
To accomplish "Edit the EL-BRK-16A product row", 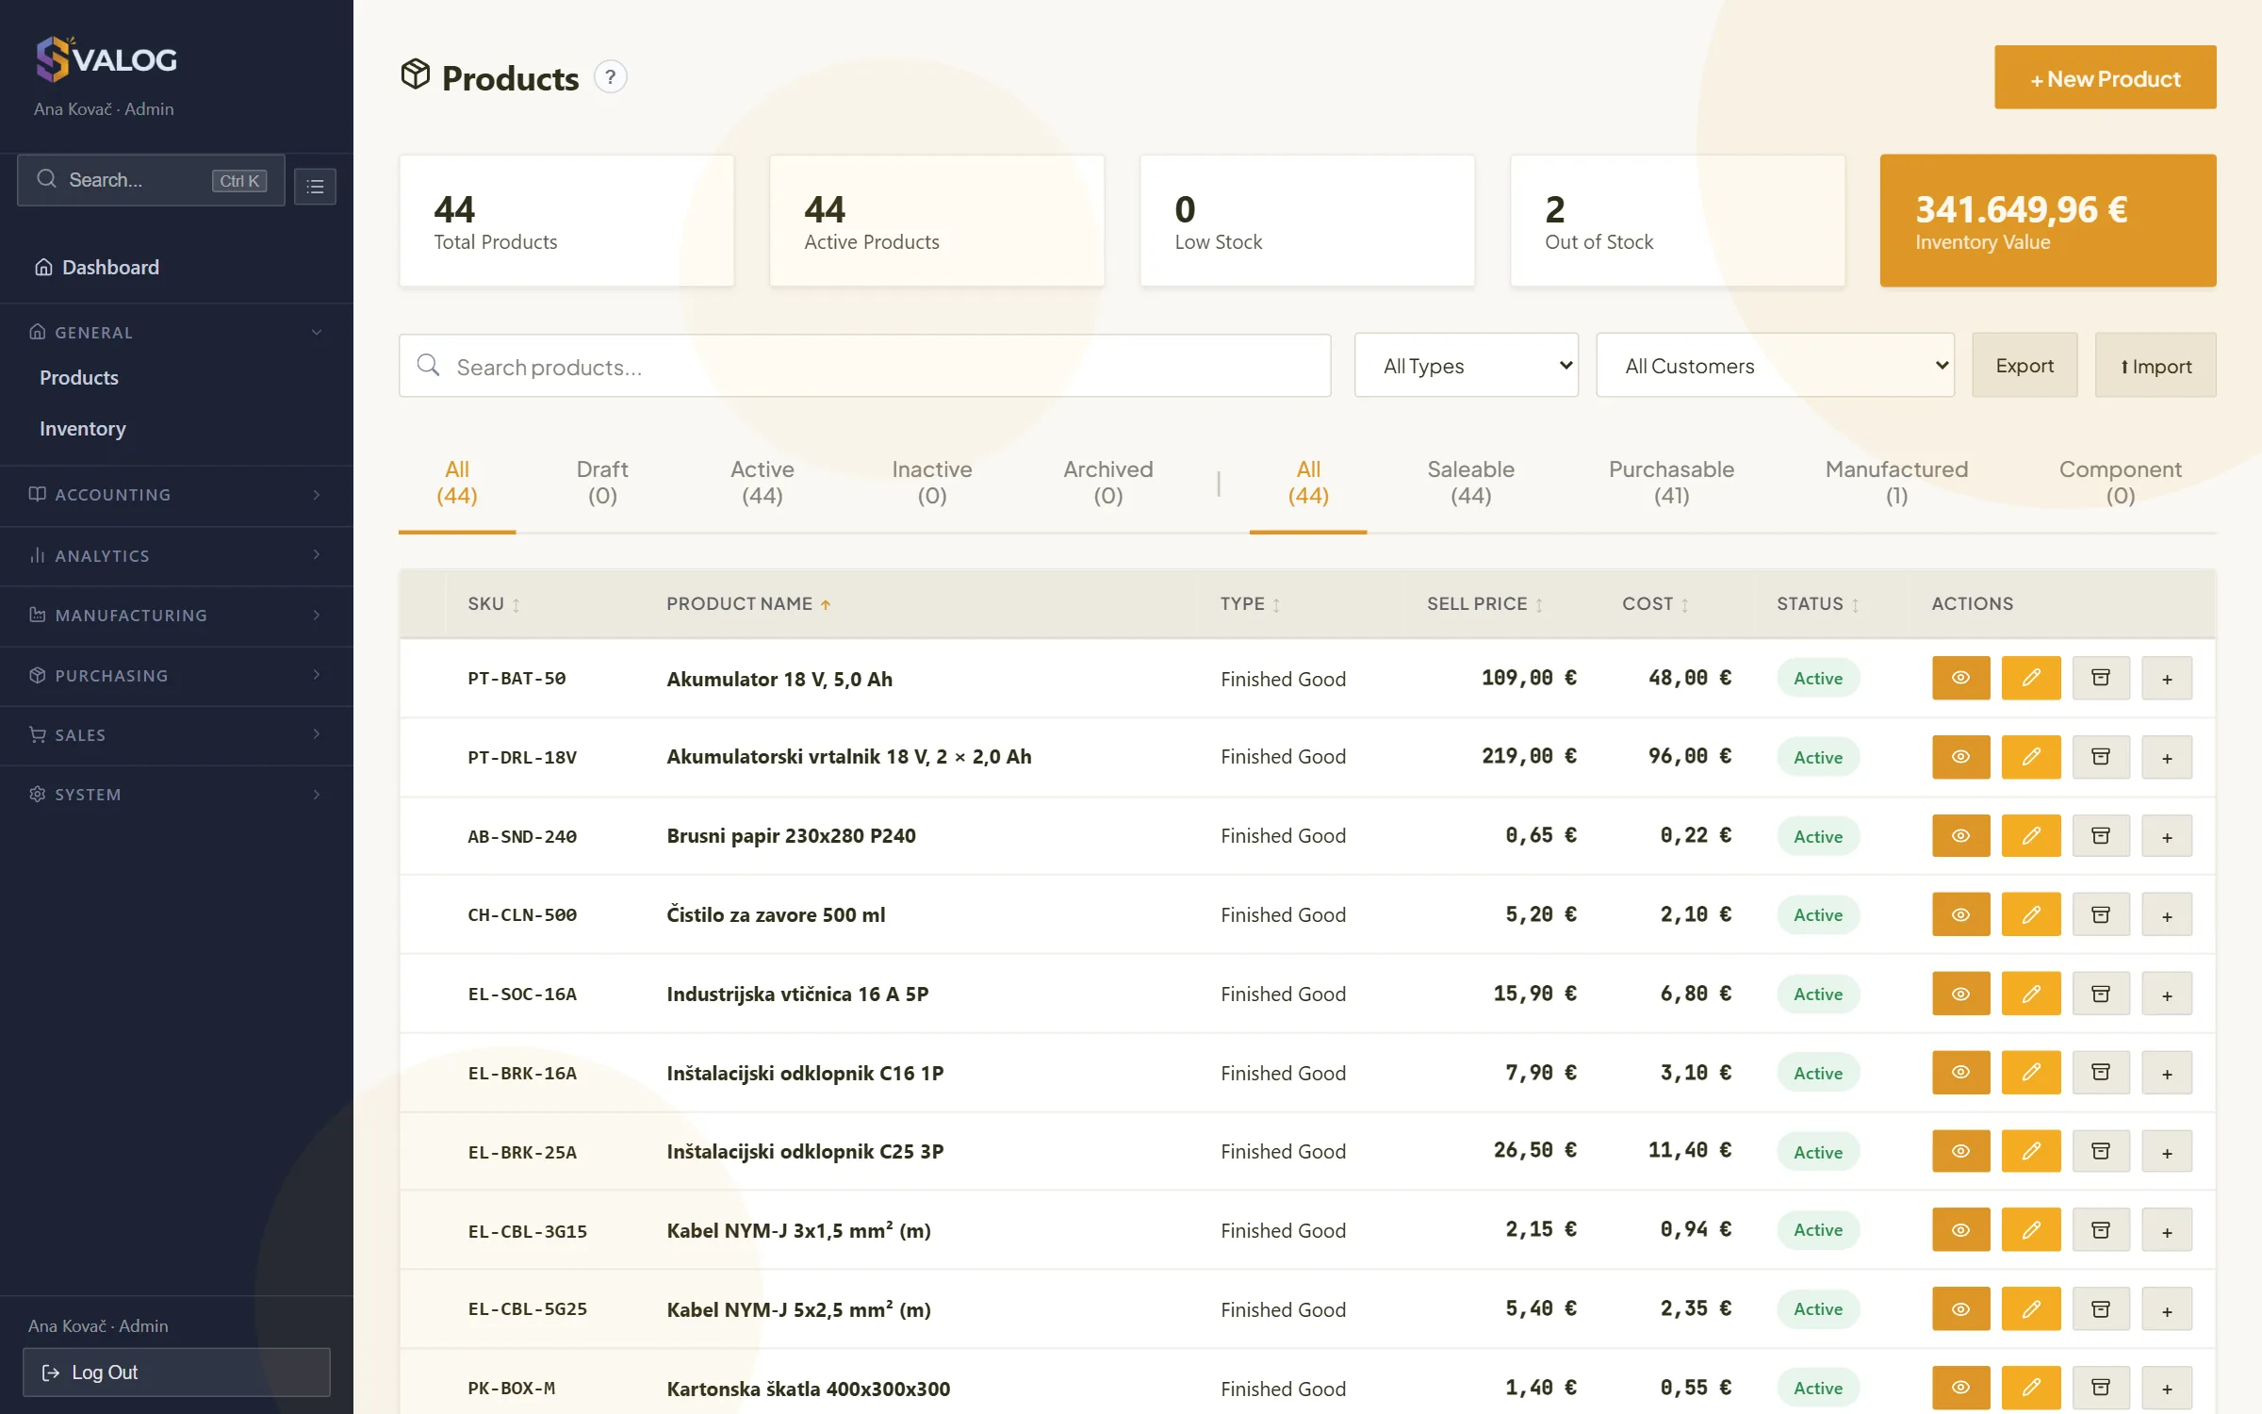I will tap(2031, 1073).
